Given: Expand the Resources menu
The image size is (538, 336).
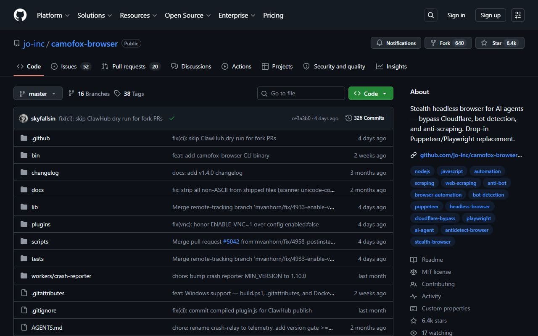Looking at the screenshot, I should pos(138,15).
